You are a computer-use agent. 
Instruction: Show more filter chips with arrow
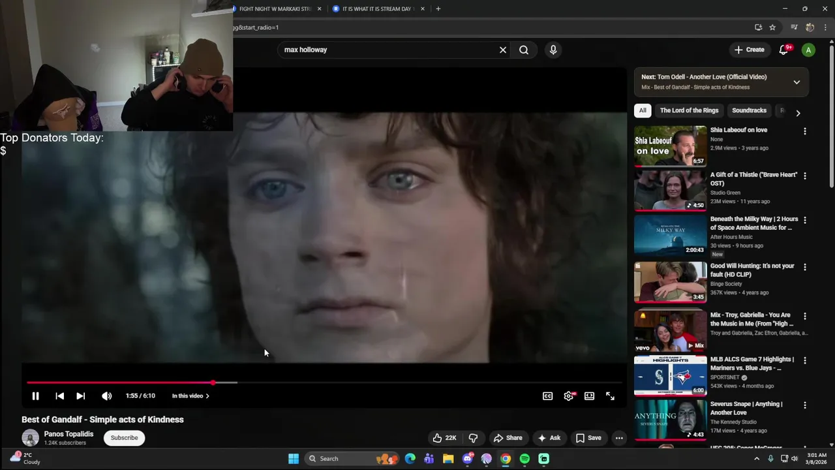point(798,113)
